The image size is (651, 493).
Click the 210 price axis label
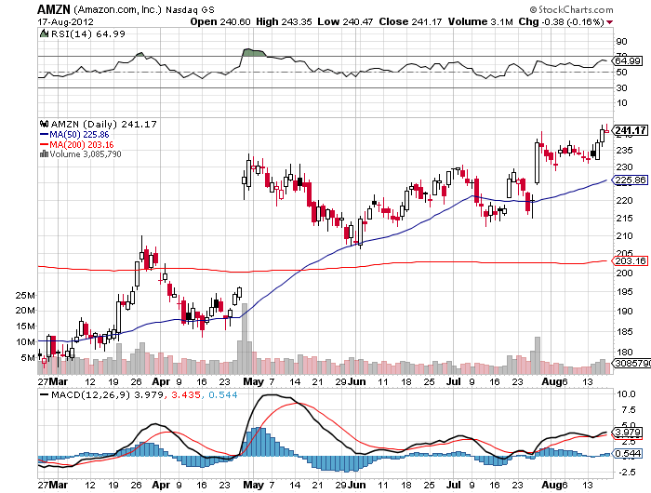tap(624, 236)
